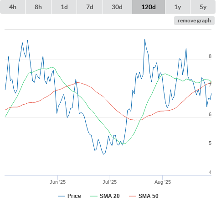Choose the 1d time range tab
The width and height of the screenshot is (216, 208).
[x=64, y=7]
